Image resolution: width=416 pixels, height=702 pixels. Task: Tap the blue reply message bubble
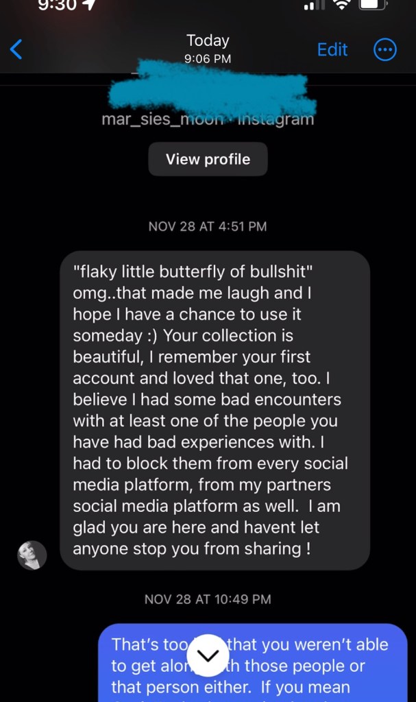tap(253, 663)
